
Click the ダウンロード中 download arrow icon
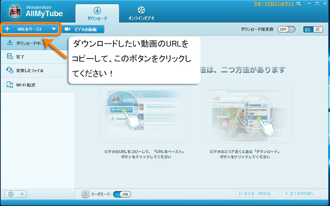(10, 43)
